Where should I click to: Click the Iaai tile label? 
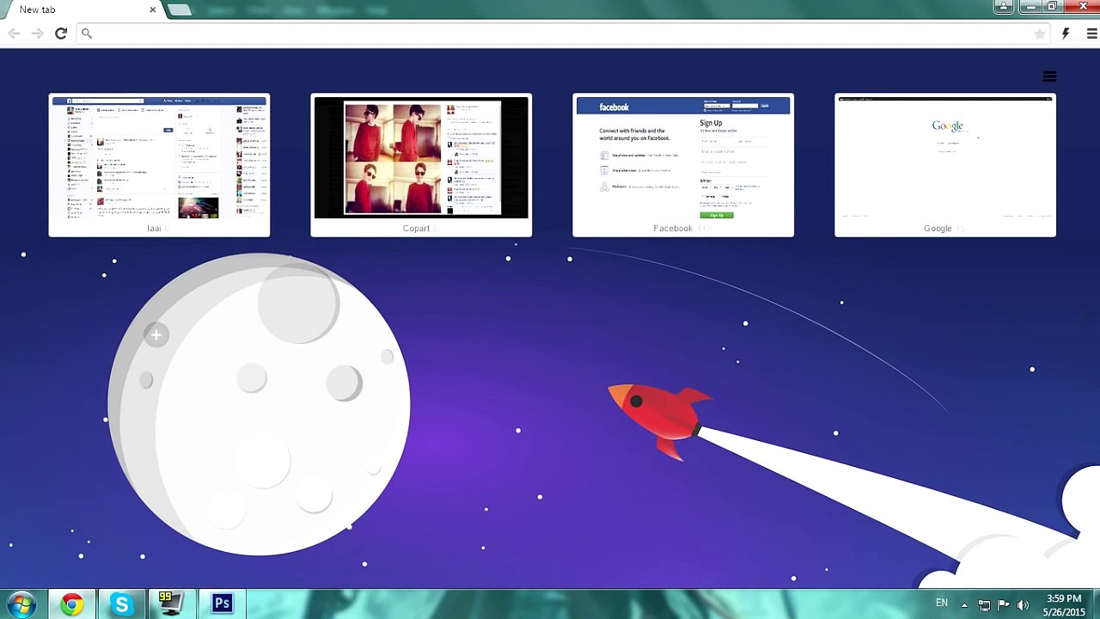click(x=154, y=229)
